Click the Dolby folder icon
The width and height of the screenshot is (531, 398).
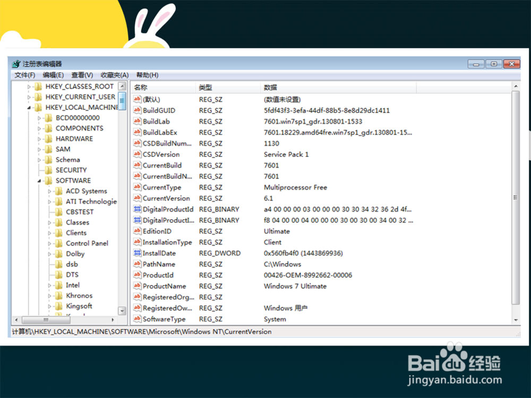point(59,254)
